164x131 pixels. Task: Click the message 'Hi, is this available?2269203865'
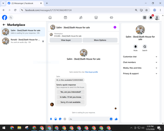pos(70,80)
